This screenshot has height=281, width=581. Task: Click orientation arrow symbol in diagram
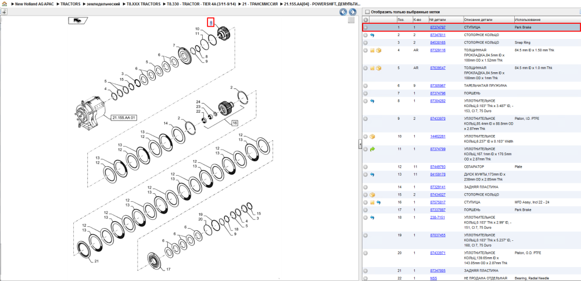click(x=78, y=21)
